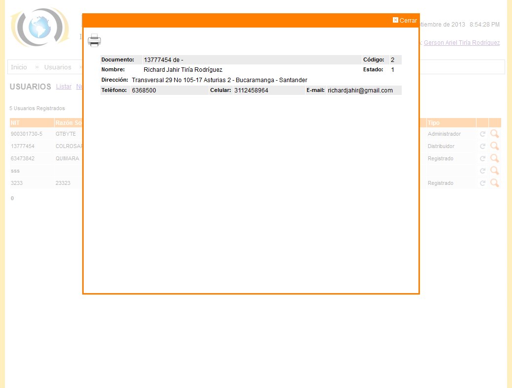The height and width of the screenshot is (388, 512).
Task: Click the globe logo in the header
Action: pyautogui.click(x=40, y=28)
